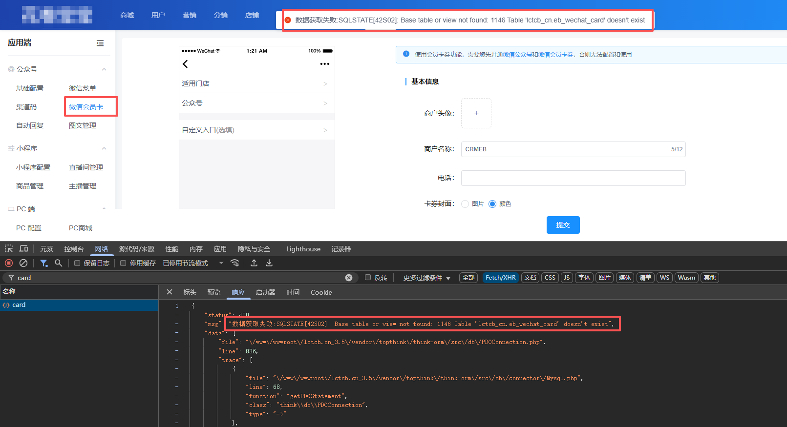
Task: Stop recording network log
Action: [x=9, y=263]
